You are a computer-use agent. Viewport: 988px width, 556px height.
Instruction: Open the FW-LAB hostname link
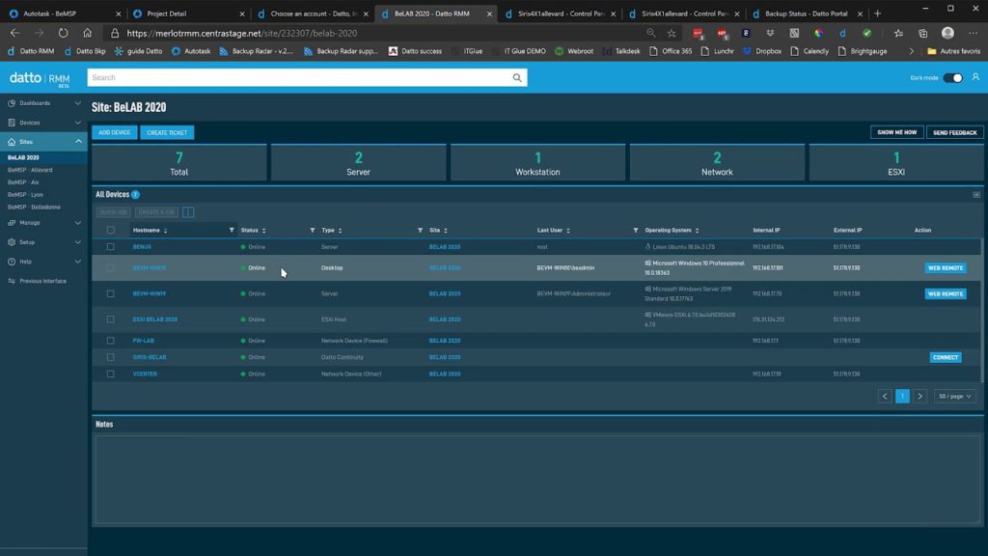tap(144, 341)
